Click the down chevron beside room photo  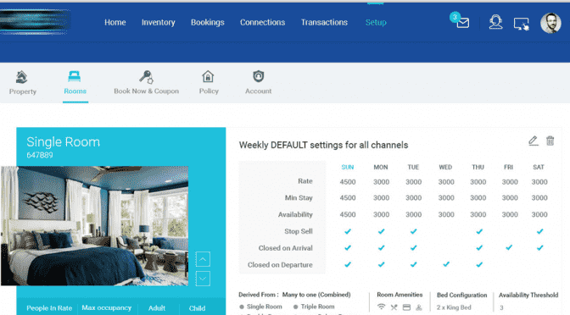tap(203, 279)
